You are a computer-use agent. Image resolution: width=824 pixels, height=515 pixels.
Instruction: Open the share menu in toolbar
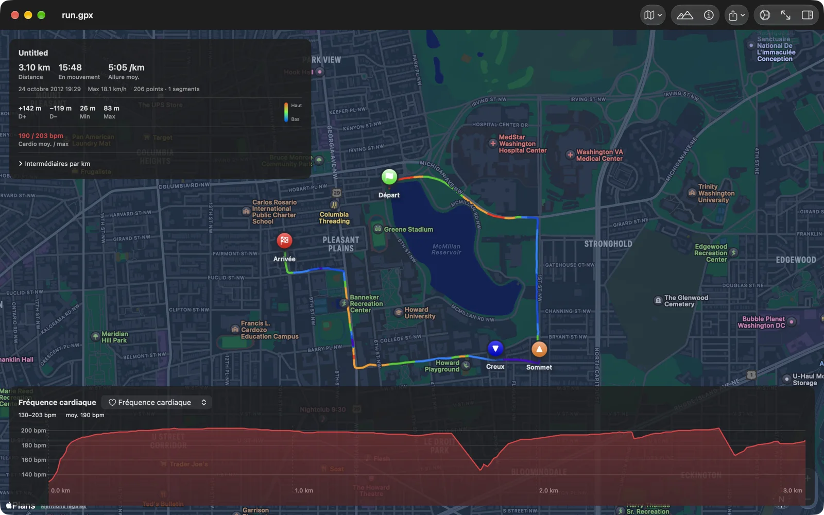736,15
